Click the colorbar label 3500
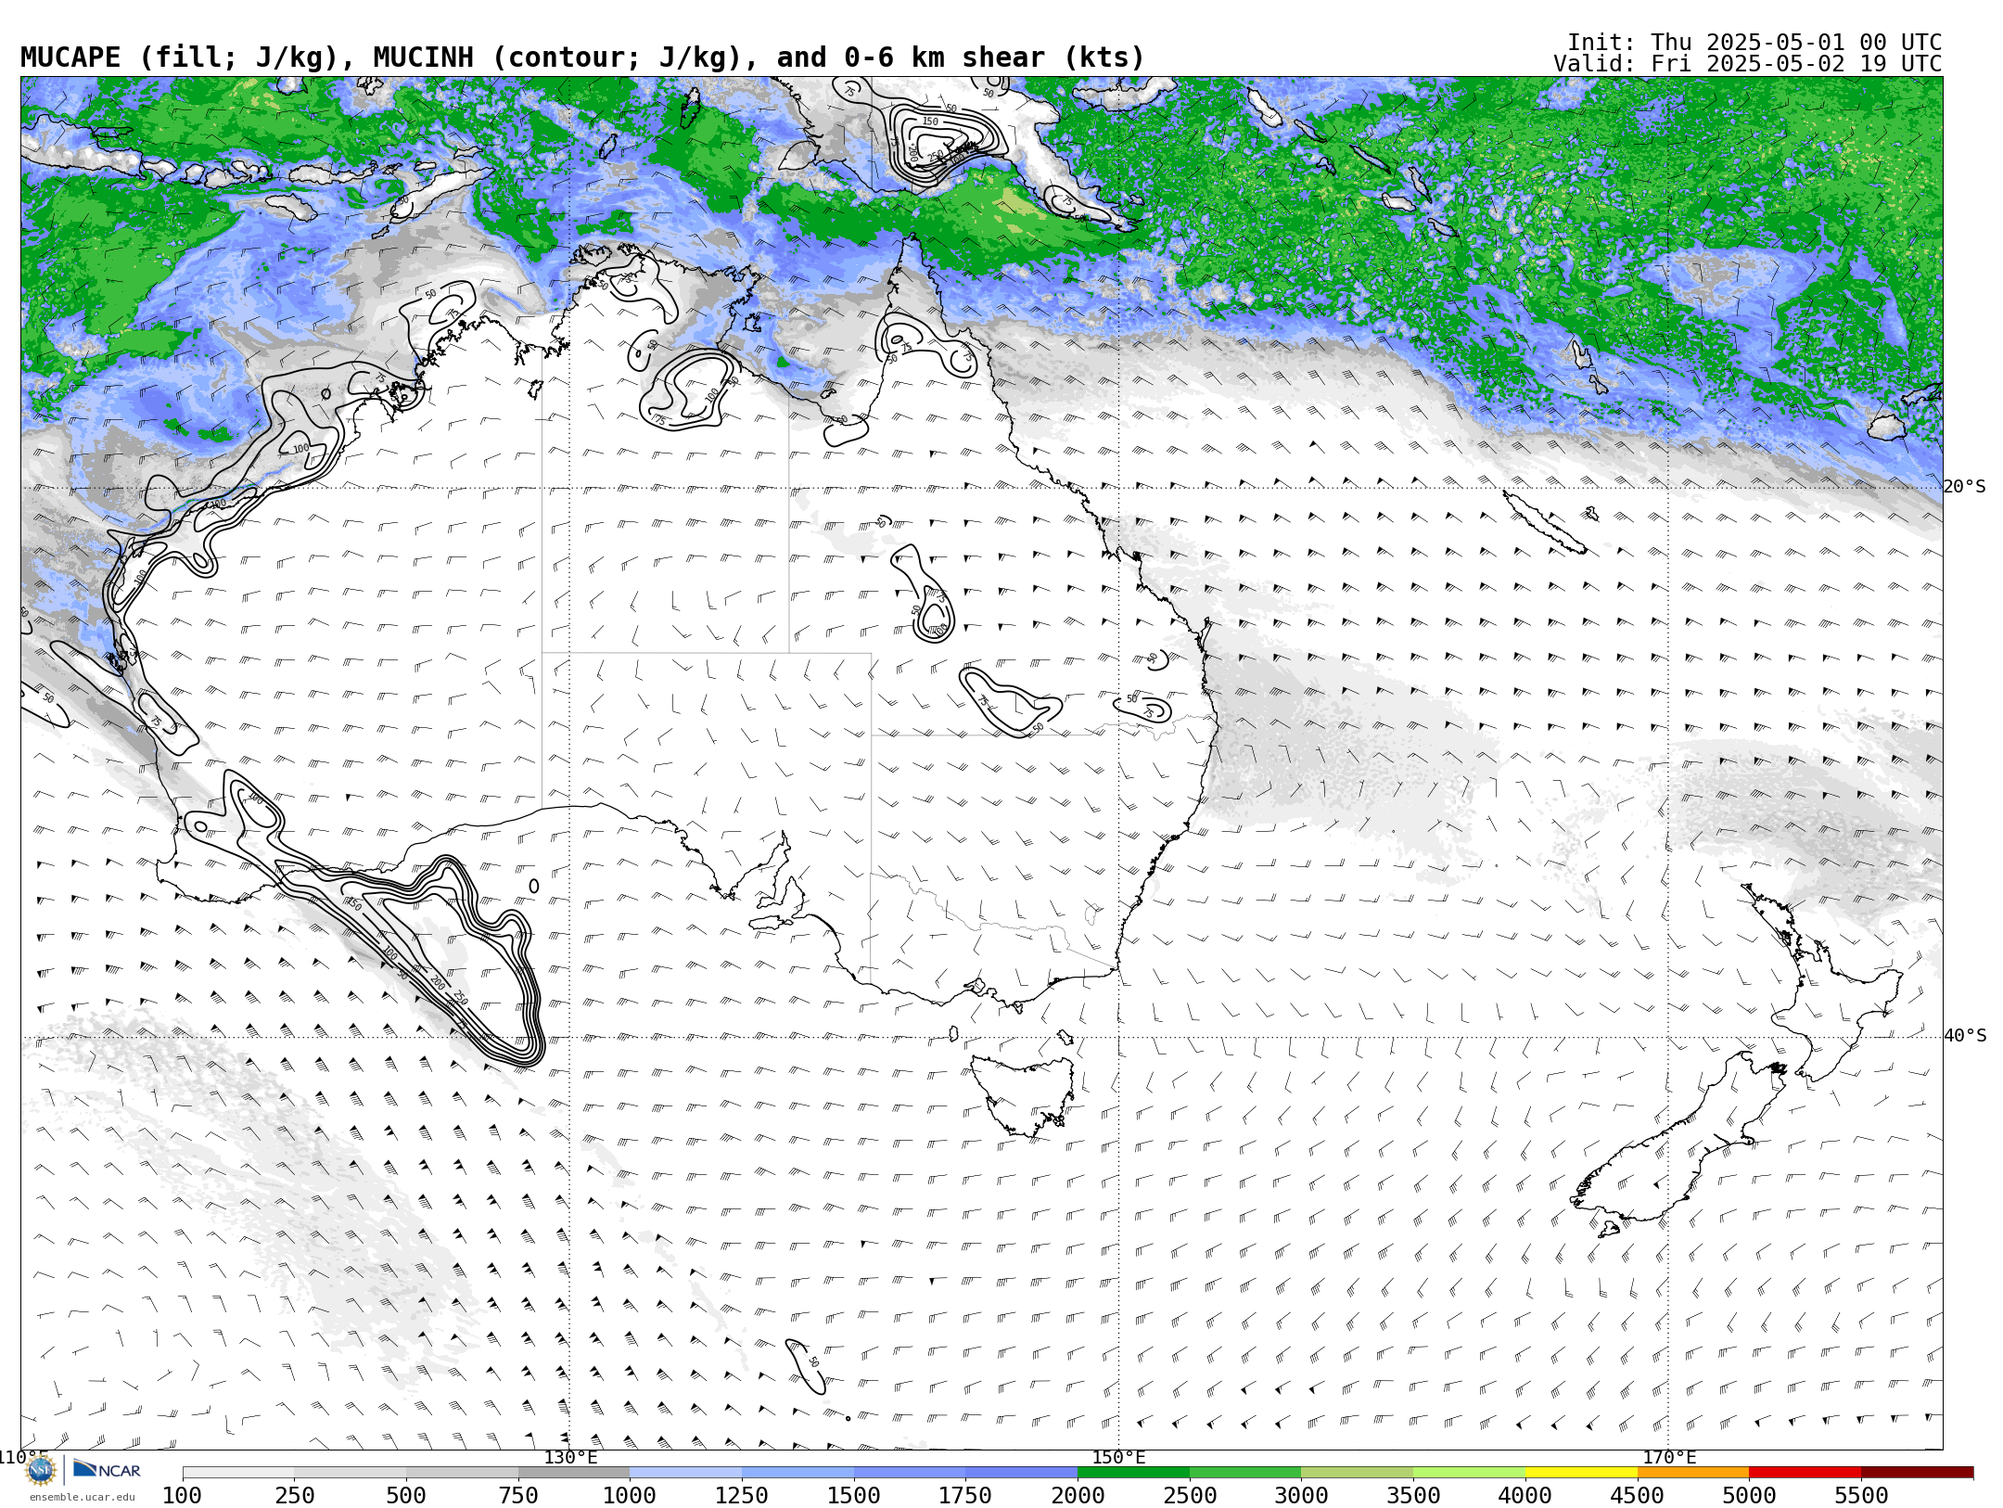 pos(1413,1495)
